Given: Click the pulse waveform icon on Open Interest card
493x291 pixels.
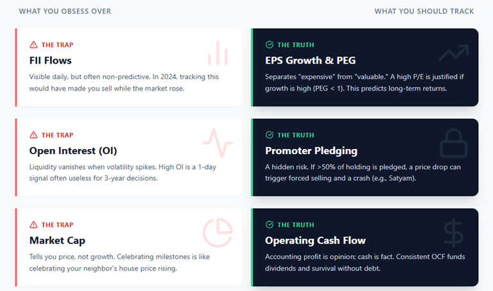Looking at the screenshot, I should (x=218, y=143).
